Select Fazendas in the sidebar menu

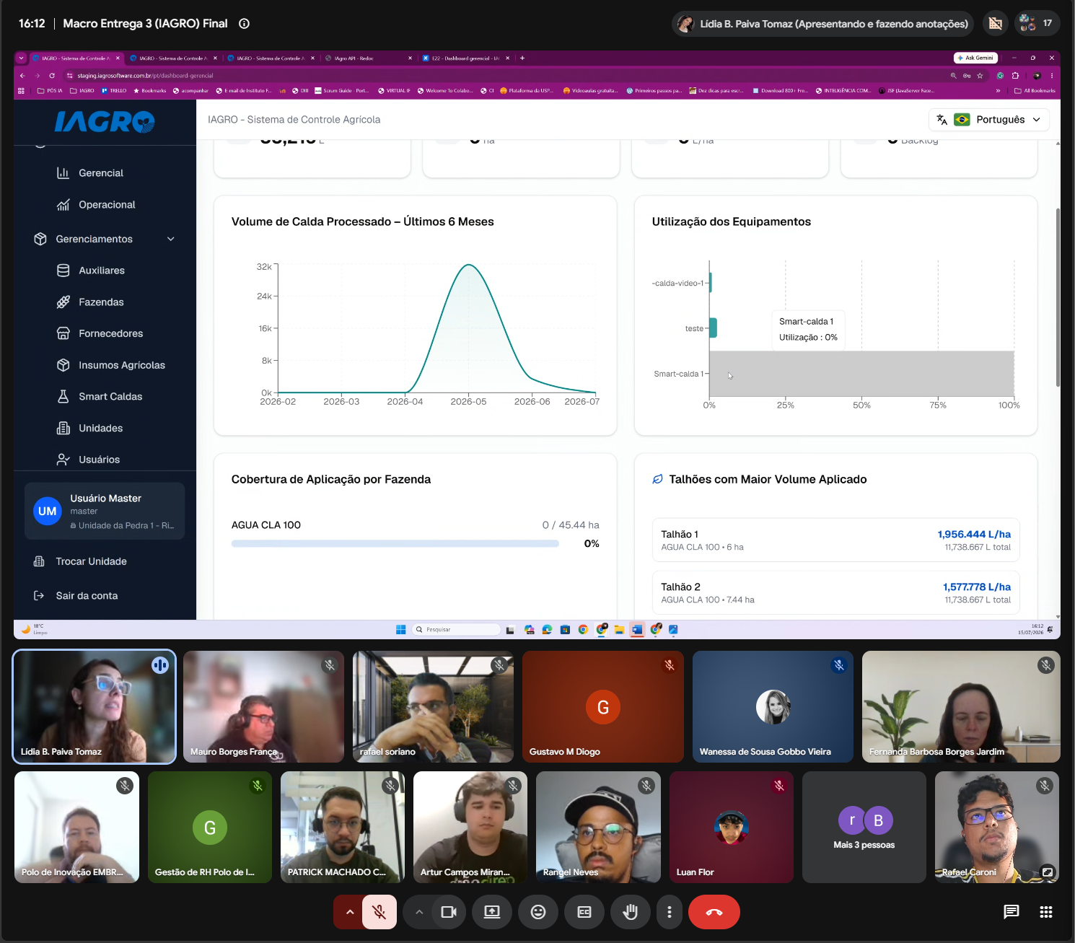(x=101, y=302)
